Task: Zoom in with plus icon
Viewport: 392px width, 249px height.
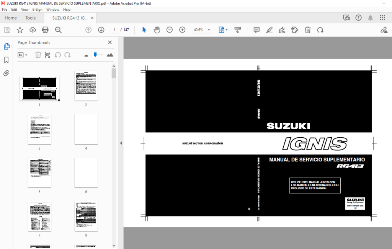Action: 182,30
